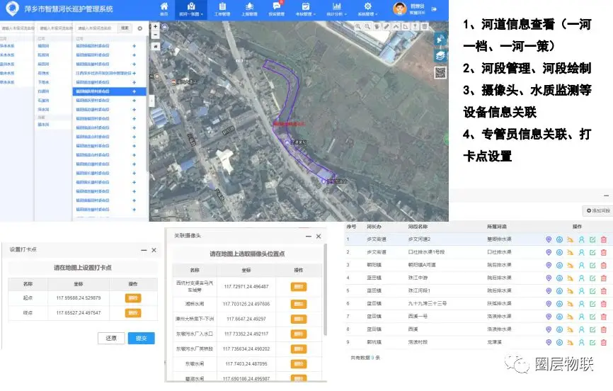Click the logout icon in header
The image size is (613, 391).
[x=434, y=9]
